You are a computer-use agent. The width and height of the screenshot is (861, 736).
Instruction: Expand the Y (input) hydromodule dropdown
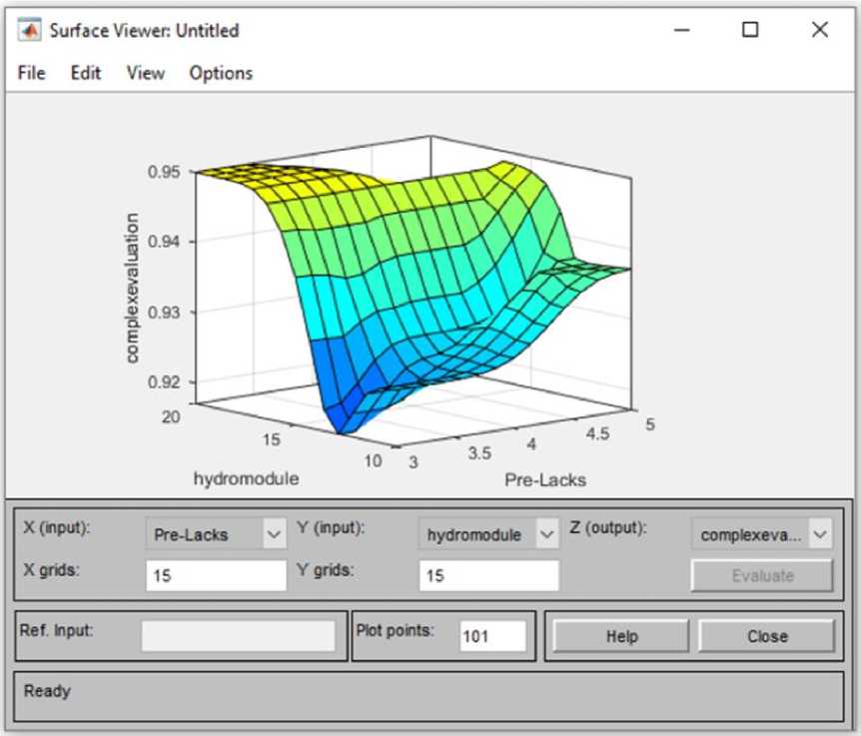tap(488, 533)
